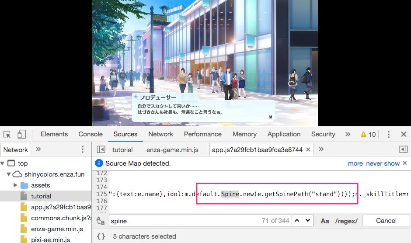The width and height of the screenshot is (411, 243).
Task: Open the DevTools three-dot customize menu
Action: point(388,135)
